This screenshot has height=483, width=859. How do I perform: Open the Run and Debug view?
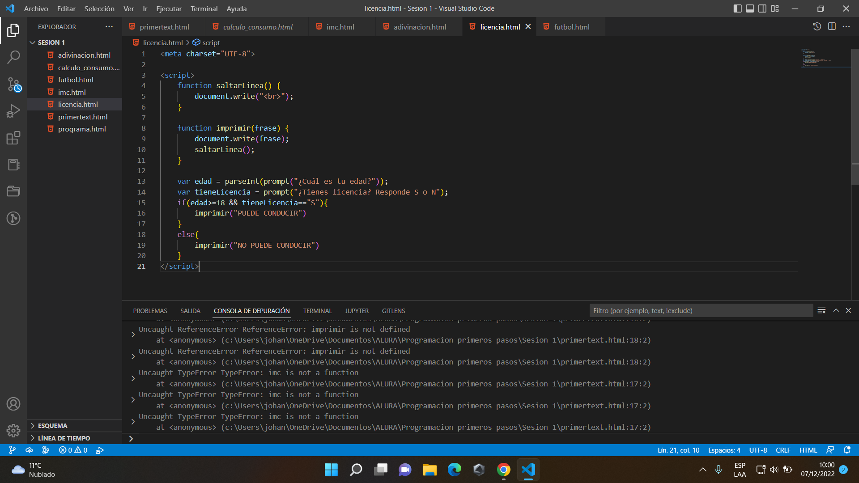point(13,111)
